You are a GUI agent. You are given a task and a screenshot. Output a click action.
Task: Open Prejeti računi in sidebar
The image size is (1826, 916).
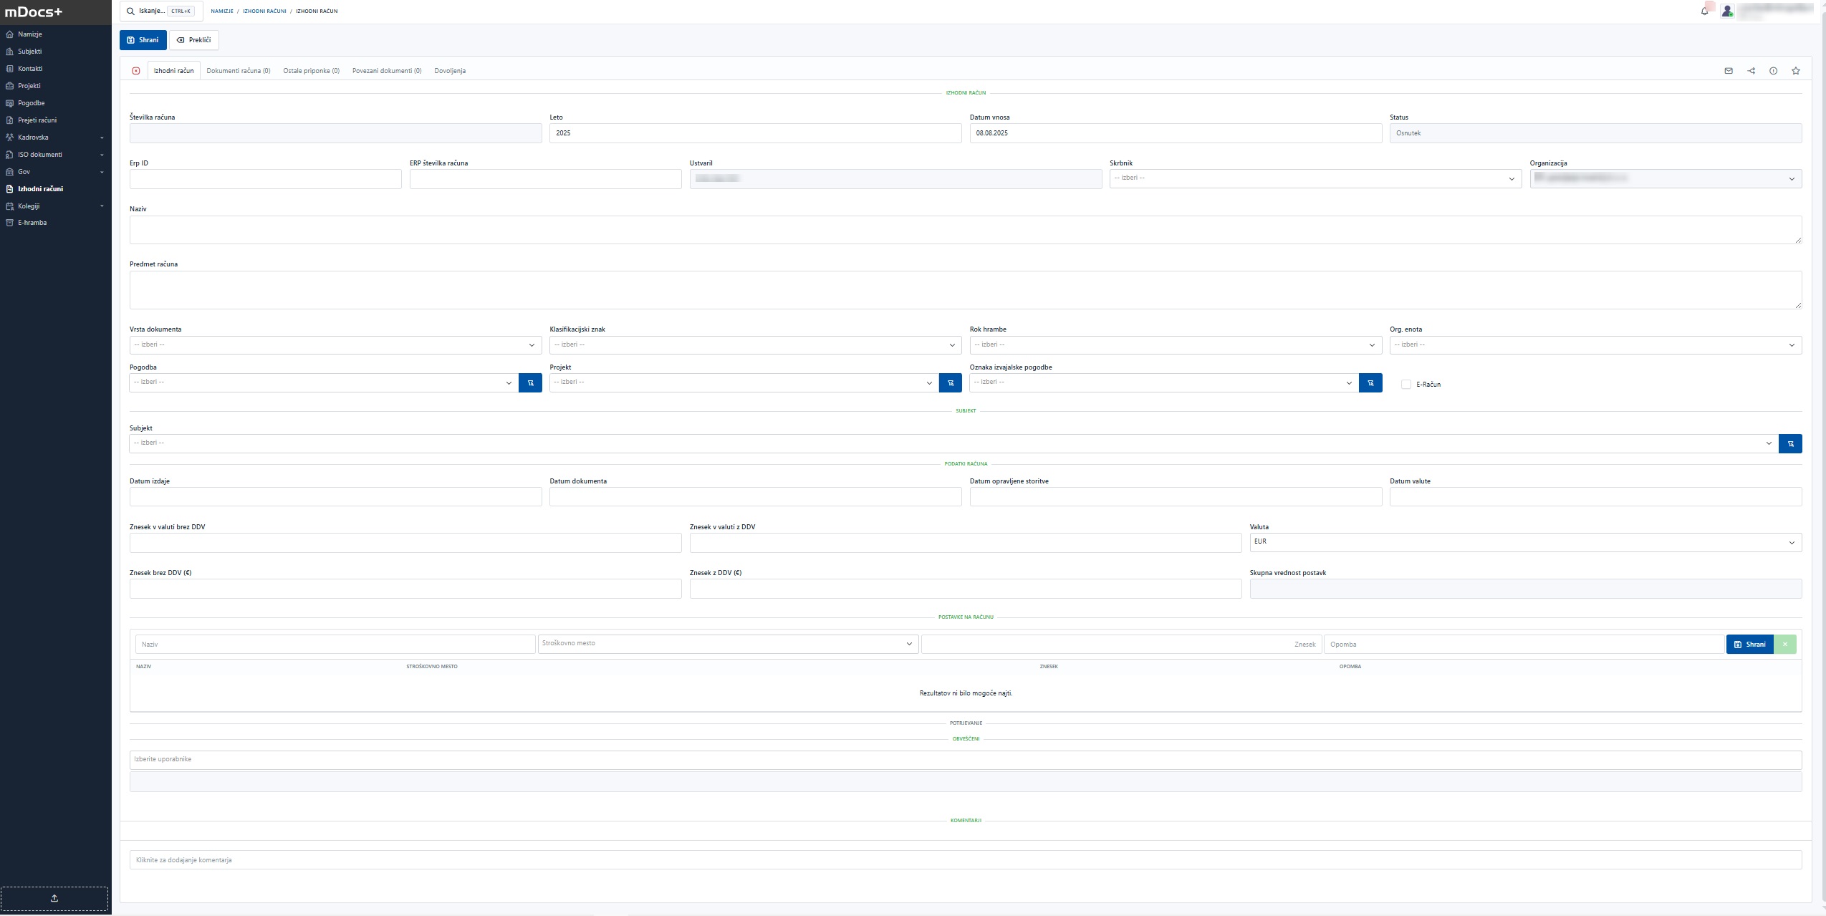click(37, 120)
